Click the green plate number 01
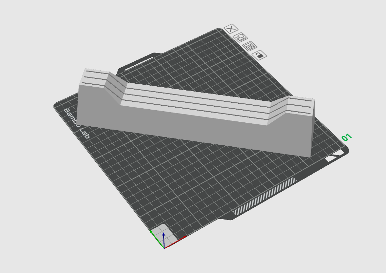386x273 pixels. [347, 137]
